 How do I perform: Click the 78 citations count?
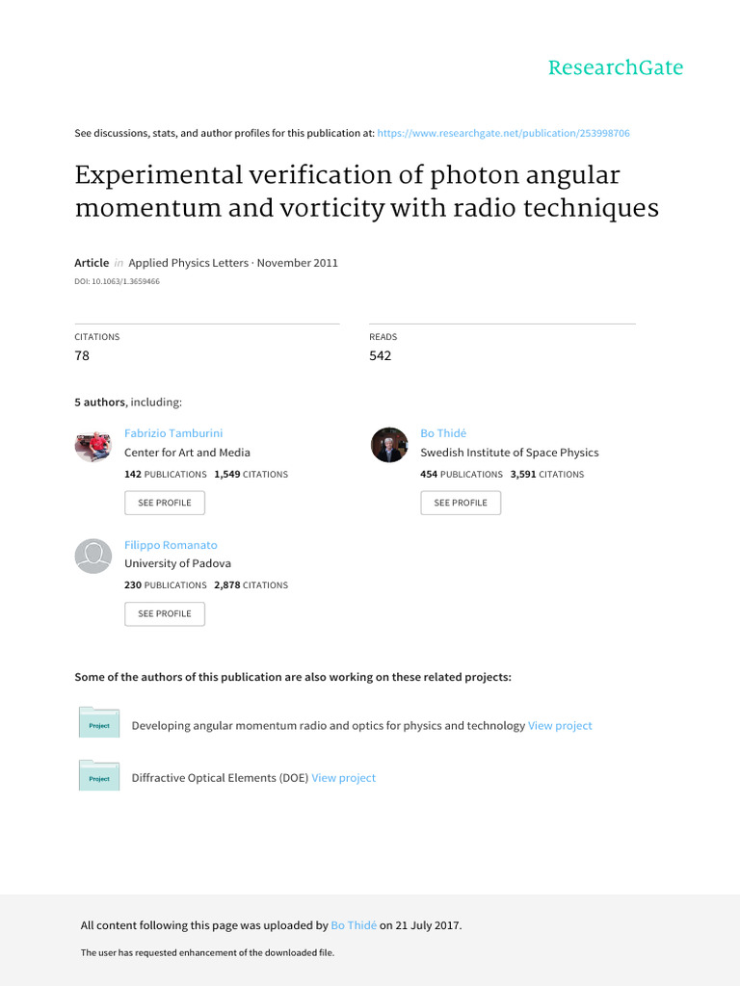pyautogui.click(x=82, y=355)
